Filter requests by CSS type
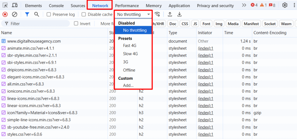297x139 pixels. 185,24
